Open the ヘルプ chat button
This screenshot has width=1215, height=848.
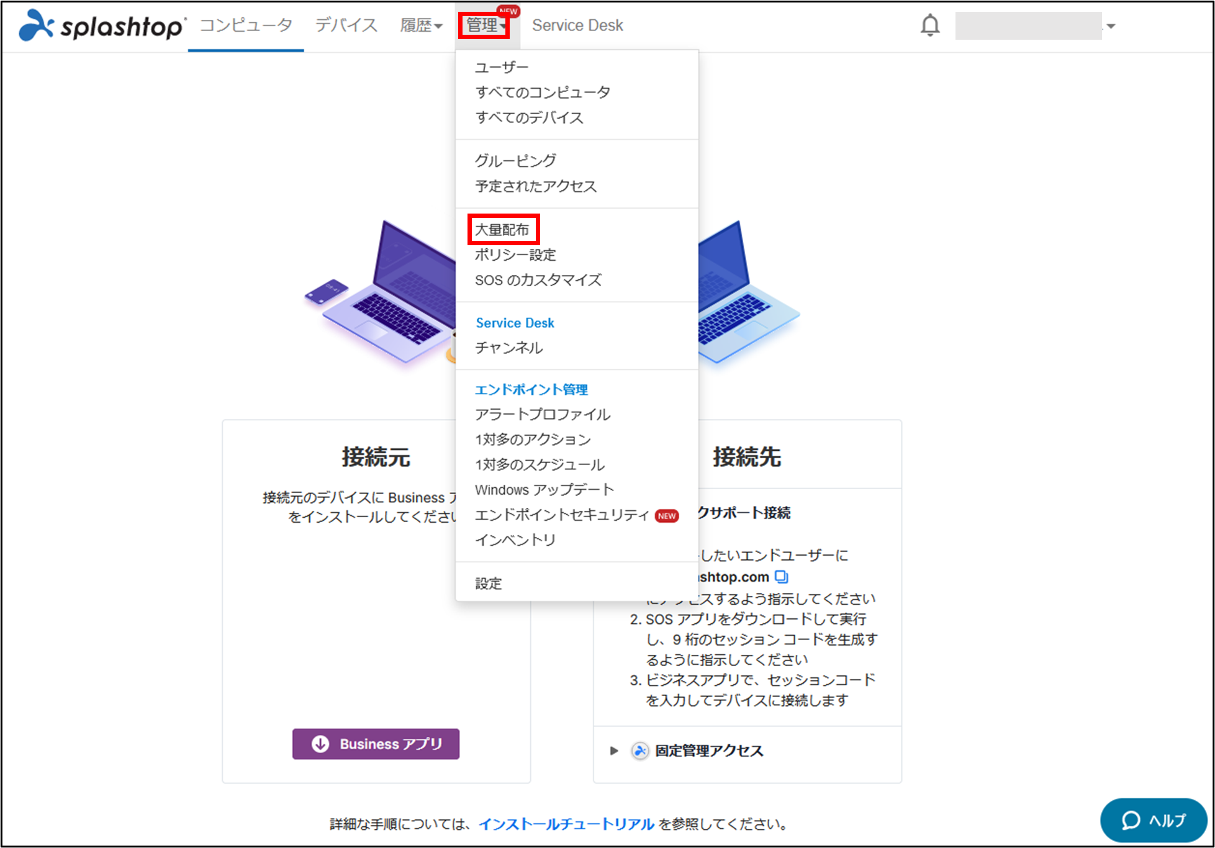tap(1153, 820)
